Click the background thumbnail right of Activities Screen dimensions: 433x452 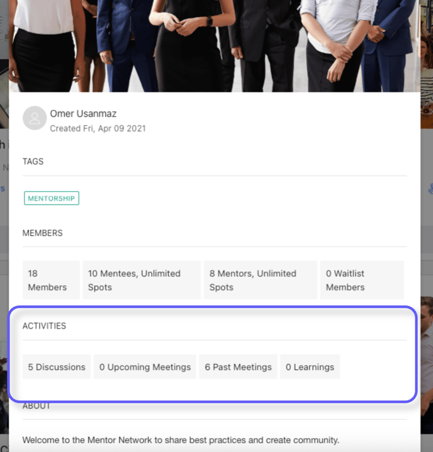click(427, 364)
